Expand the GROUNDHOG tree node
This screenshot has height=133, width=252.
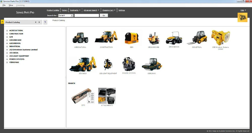click(7, 43)
